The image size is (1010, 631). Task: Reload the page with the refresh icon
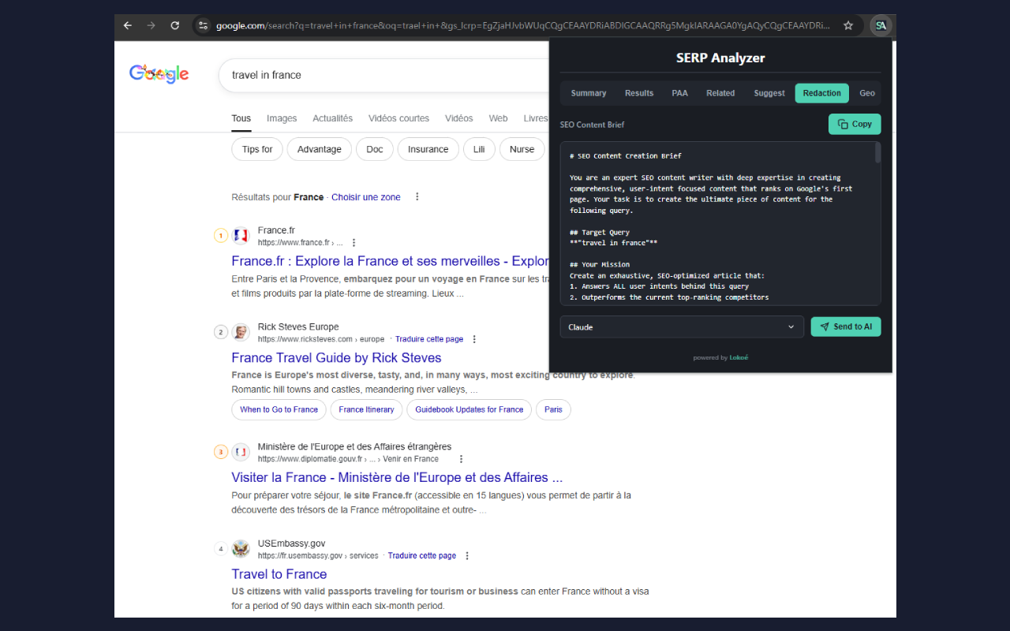point(175,25)
